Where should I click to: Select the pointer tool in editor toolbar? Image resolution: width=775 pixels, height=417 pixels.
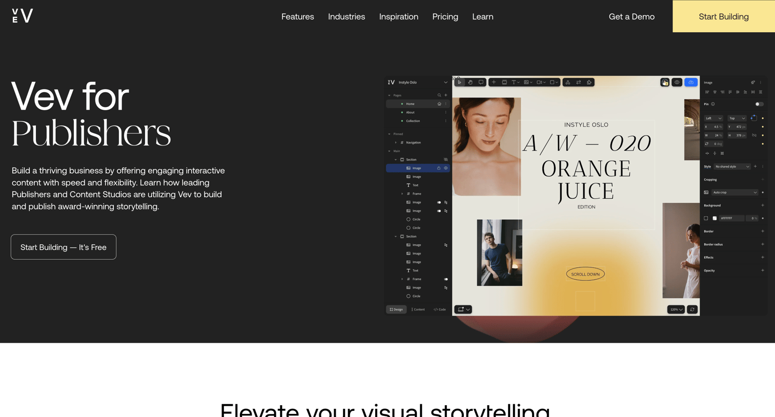click(460, 82)
